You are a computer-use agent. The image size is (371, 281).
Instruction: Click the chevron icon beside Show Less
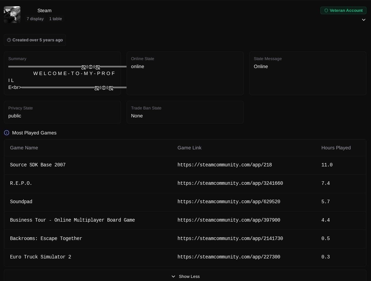[173, 276]
